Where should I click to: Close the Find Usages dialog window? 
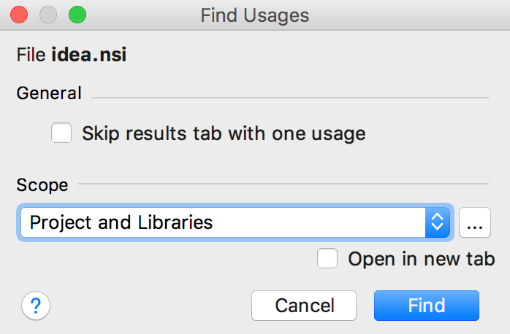20,15
